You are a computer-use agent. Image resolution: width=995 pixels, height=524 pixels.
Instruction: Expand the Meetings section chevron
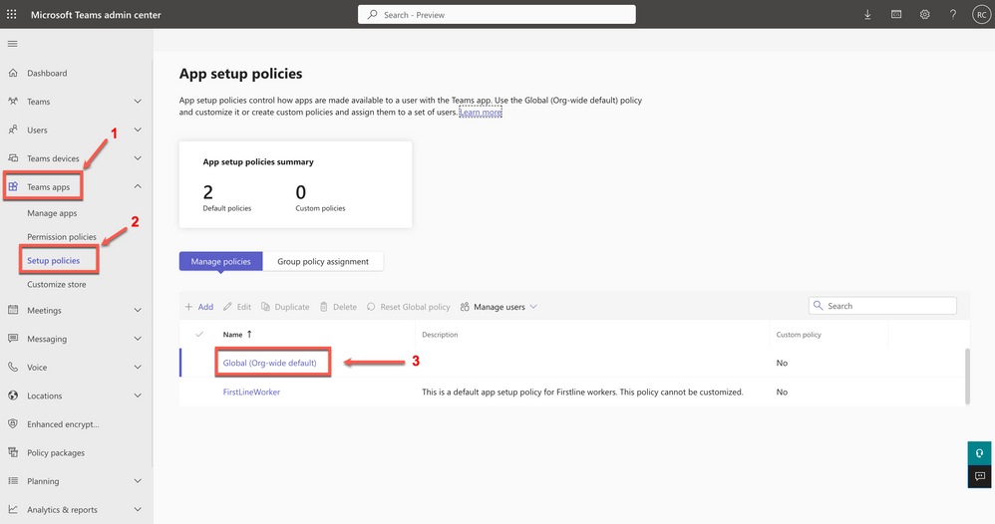point(138,311)
